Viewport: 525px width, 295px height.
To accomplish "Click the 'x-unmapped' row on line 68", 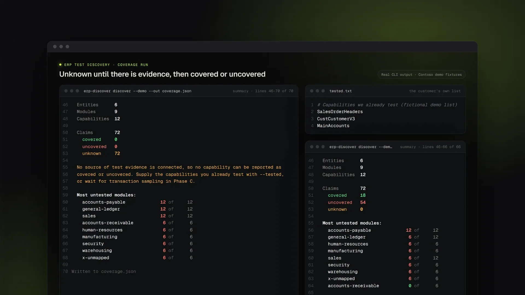I will 138,258.
